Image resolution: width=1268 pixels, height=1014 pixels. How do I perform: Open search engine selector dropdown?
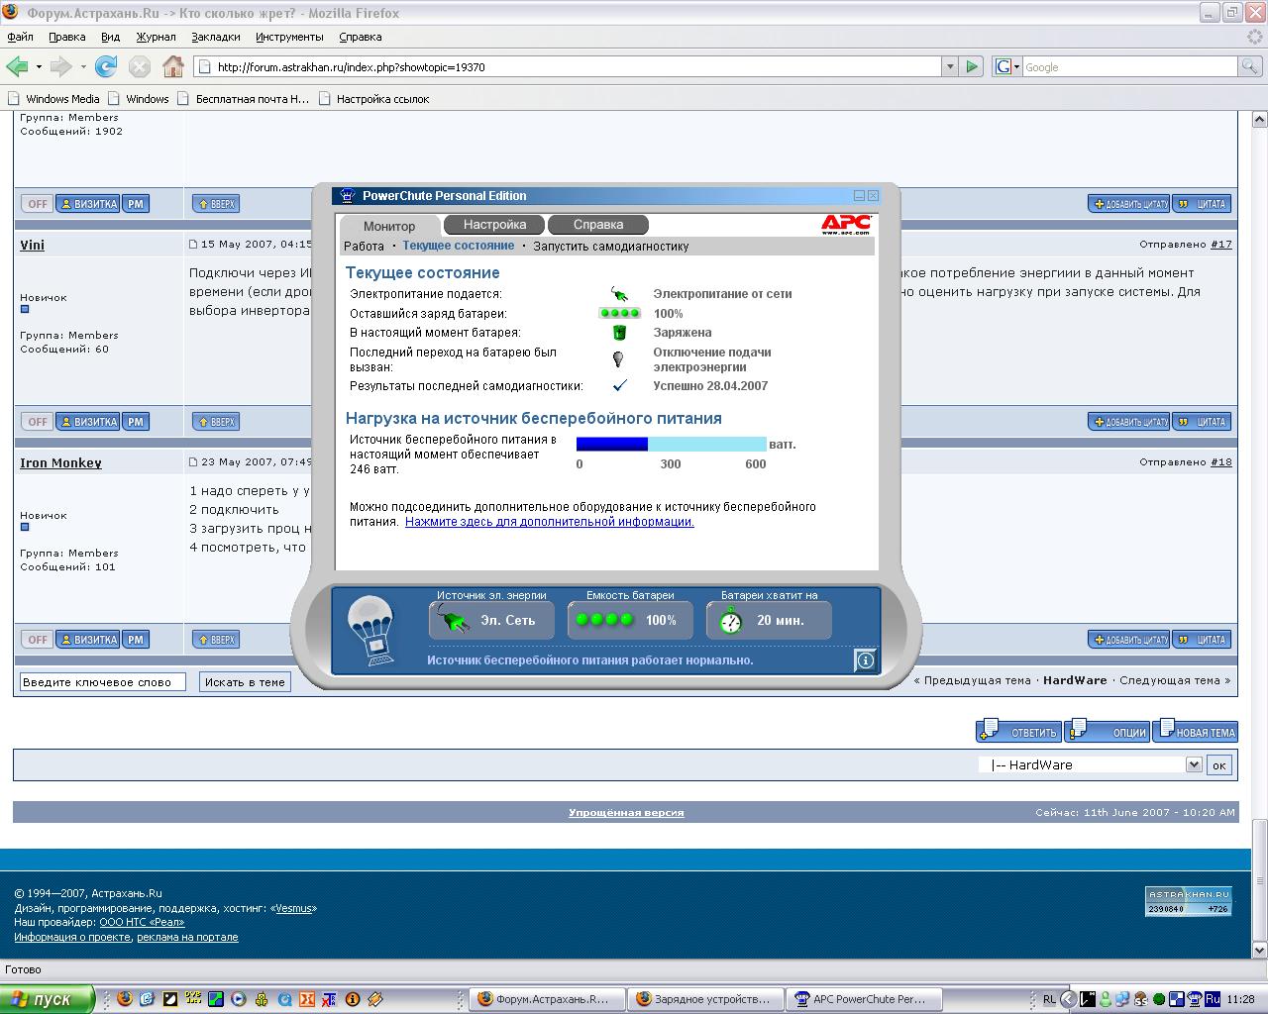tap(1006, 66)
